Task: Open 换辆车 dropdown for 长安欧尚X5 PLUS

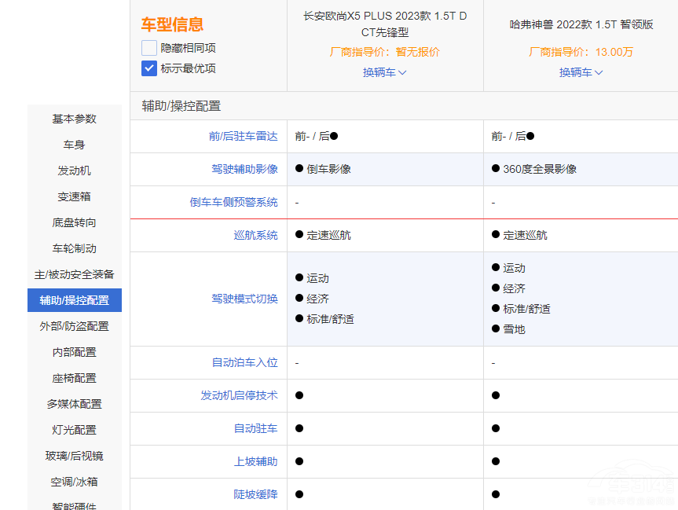Action: click(384, 72)
